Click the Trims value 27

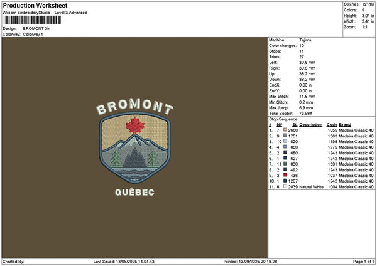click(x=302, y=57)
